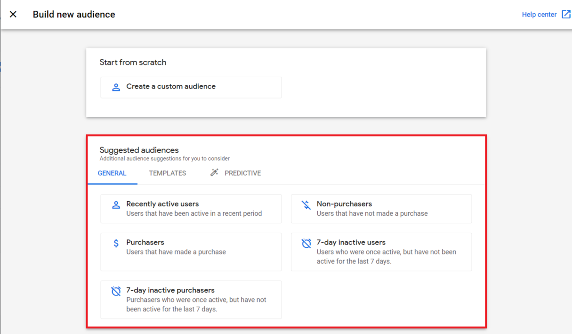Image resolution: width=572 pixels, height=334 pixels.
Task: Click the Start from scratch panel
Action: point(286,82)
